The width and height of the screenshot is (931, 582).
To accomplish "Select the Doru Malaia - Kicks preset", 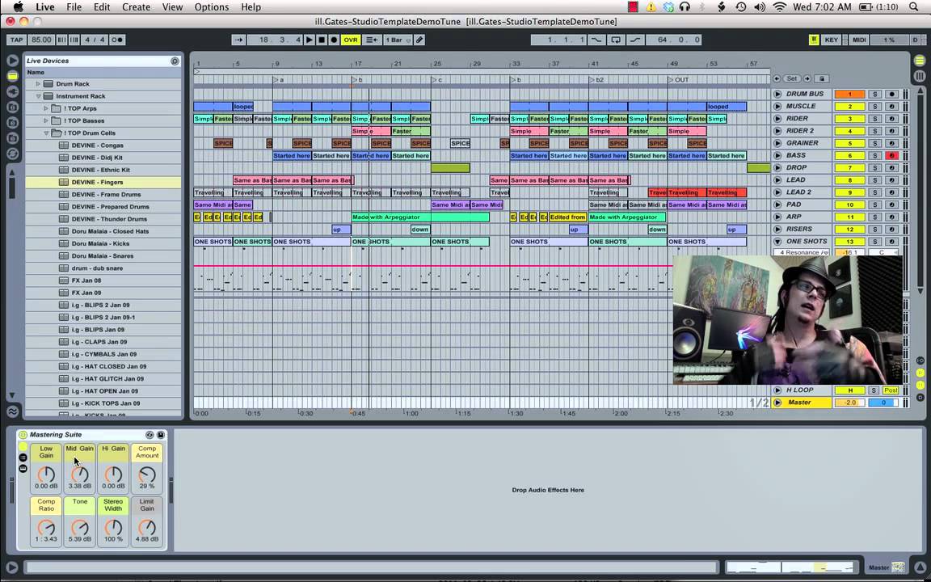I will pyautogui.click(x=103, y=243).
